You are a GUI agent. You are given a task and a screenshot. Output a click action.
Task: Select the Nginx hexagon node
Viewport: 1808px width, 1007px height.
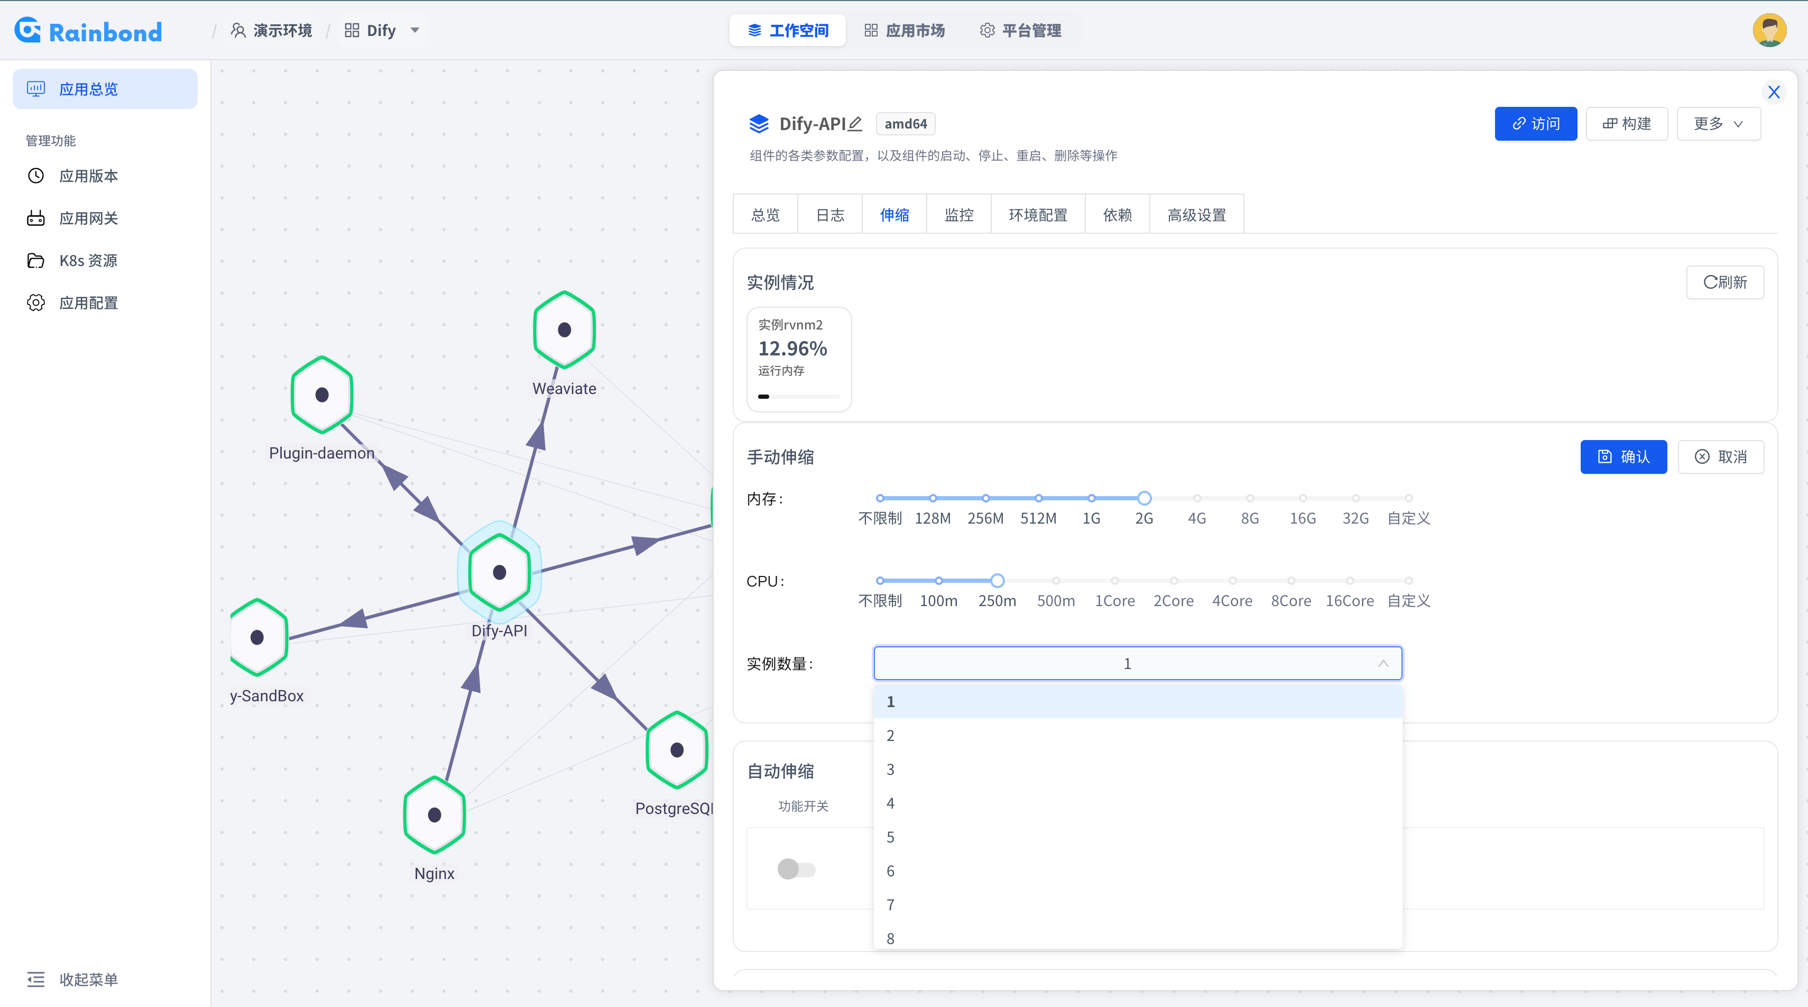pos(435,814)
